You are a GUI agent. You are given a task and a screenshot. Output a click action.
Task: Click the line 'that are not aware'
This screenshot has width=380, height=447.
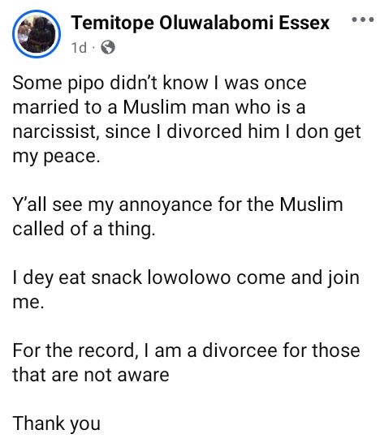91,375
